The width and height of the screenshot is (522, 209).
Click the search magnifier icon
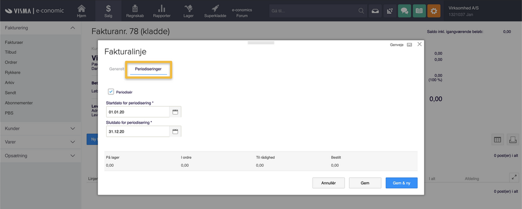tap(361, 11)
